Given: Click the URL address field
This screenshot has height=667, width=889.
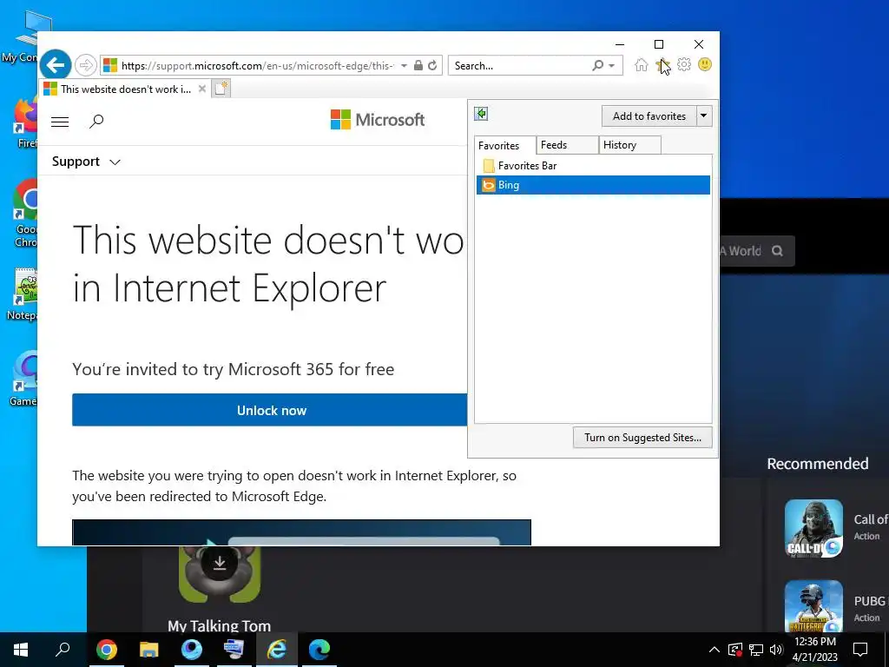Looking at the screenshot, I should click(x=257, y=66).
